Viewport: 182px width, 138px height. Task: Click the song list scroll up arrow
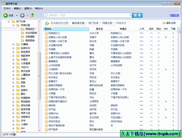[179, 28]
